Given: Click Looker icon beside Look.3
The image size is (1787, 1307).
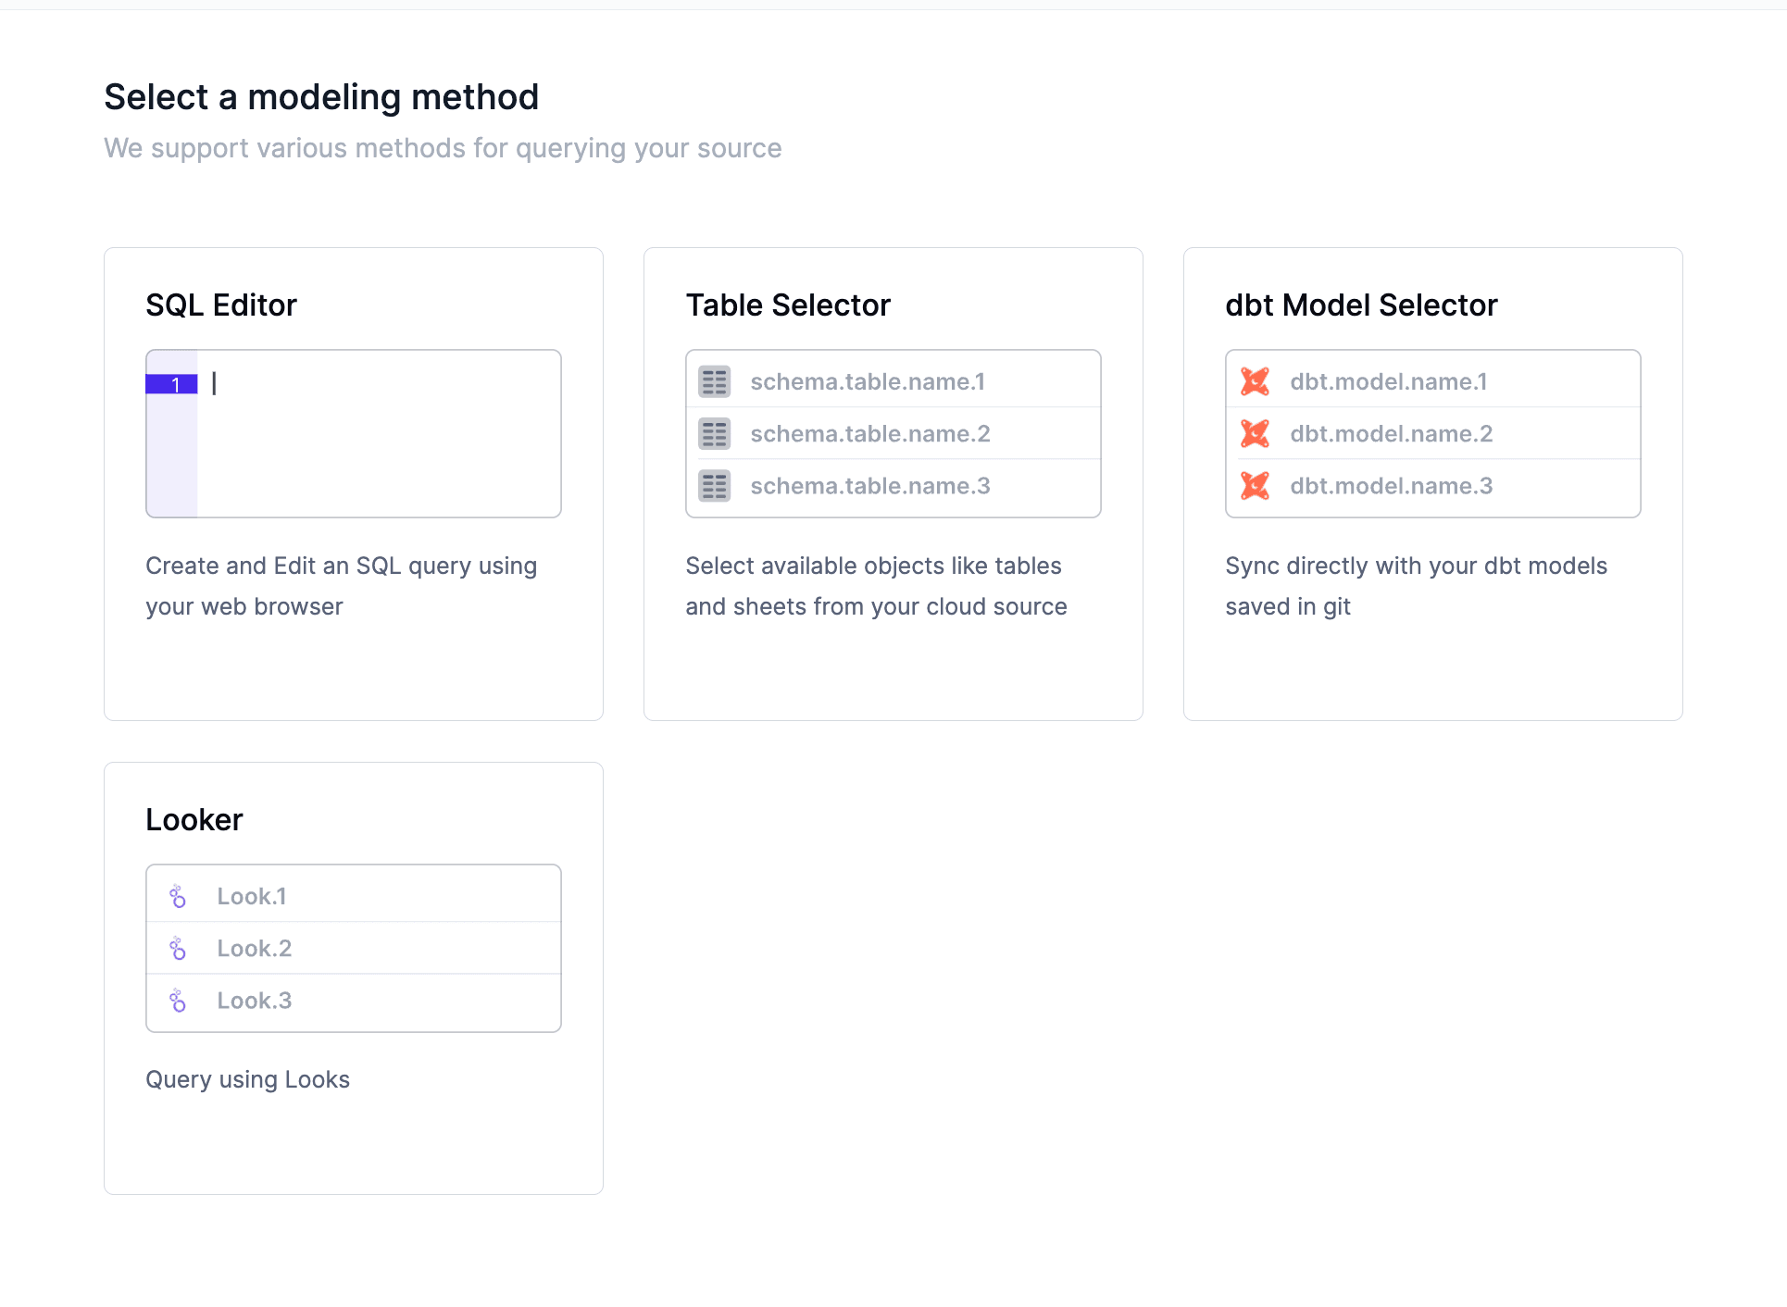Looking at the screenshot, I should click(x=178, y=1001).
